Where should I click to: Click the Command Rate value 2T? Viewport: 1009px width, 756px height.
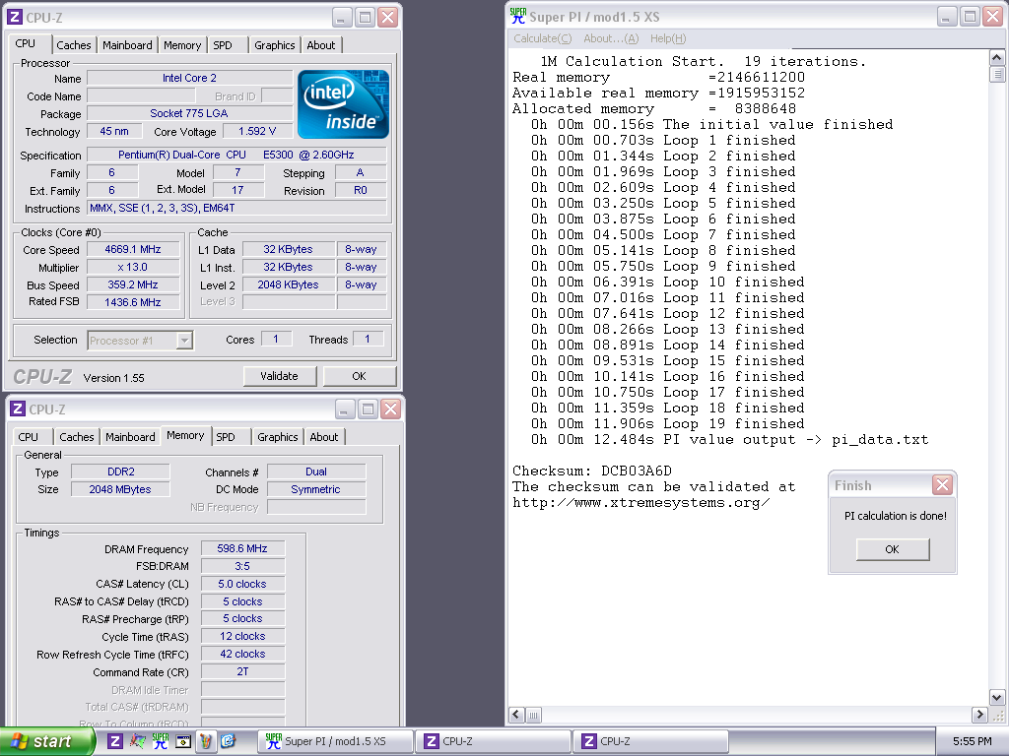coord(242,671)
